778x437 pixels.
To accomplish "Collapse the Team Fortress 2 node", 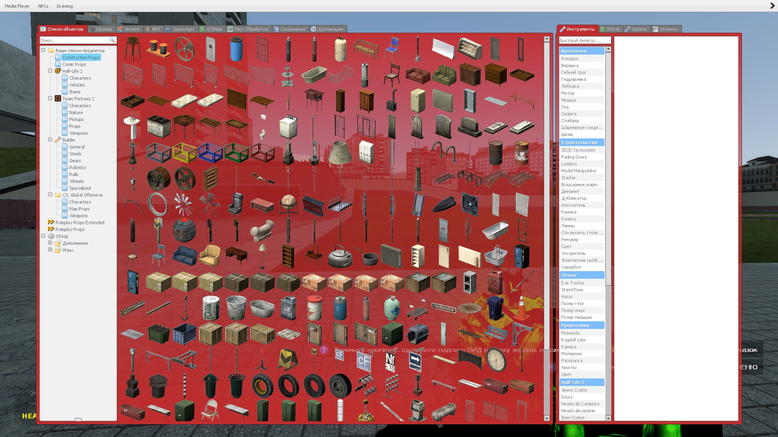I will [50, 98].
